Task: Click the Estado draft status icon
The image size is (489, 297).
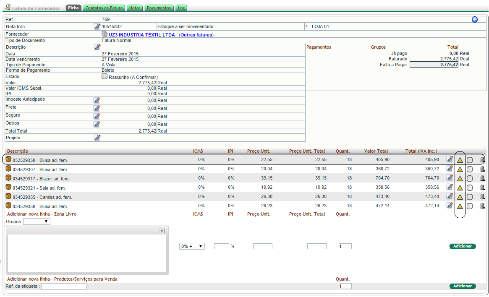Action: [x=105, y=76]
